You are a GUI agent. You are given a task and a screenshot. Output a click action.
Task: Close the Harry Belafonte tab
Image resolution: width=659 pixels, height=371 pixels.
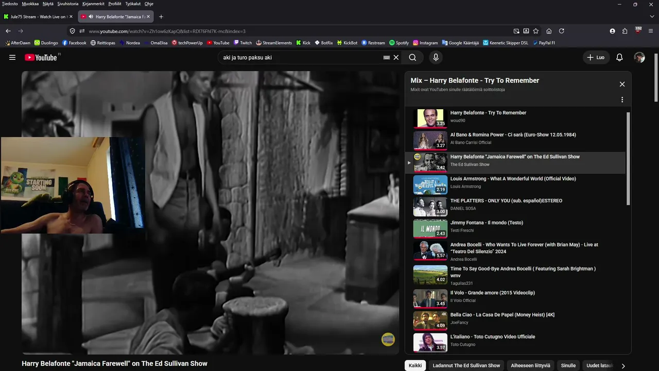click(148, 16)
